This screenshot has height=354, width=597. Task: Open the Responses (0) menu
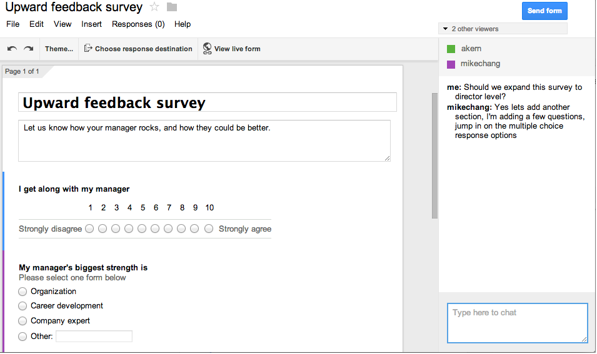tap(138, 24)
